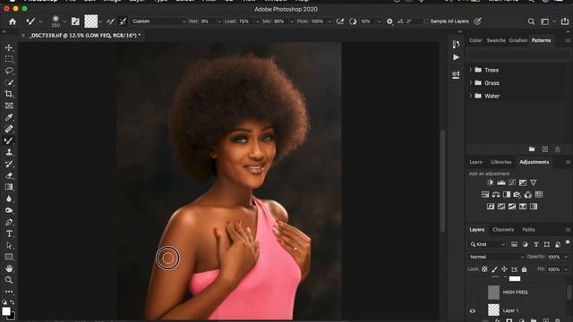Select the Zoom tool in toolbox
The width and height of the screenshot is (573, 322).
(9, 280)
